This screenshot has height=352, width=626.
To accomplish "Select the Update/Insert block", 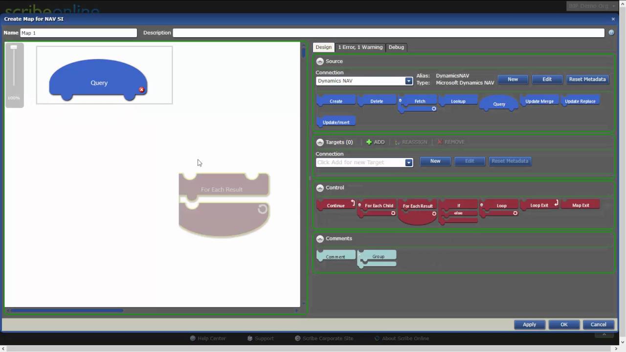I will [336, 122].
